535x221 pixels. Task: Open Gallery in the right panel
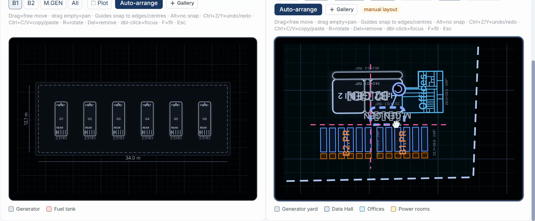click(x=341, y=9)
